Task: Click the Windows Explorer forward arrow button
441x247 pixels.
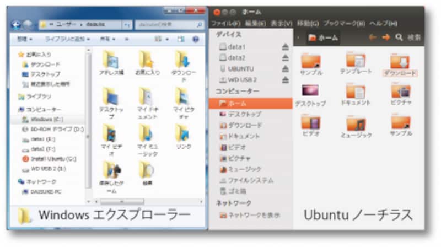Action: click(27, 25)
